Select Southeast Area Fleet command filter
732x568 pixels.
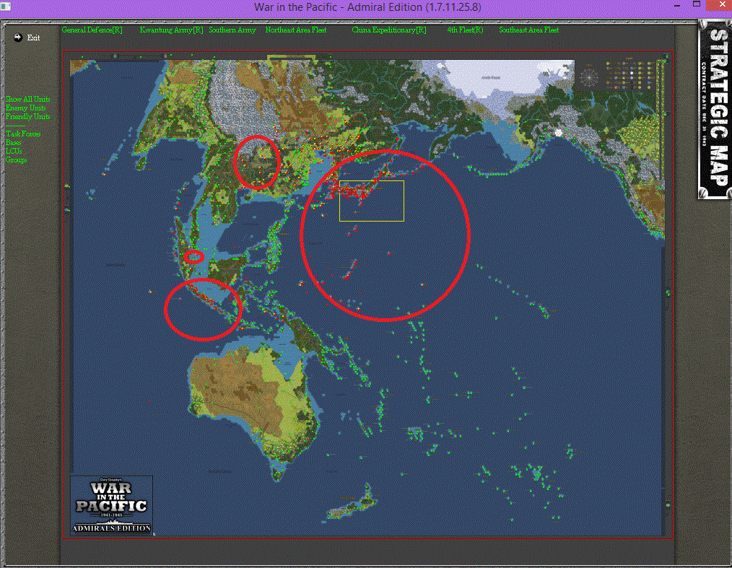[x=528, y=30]
